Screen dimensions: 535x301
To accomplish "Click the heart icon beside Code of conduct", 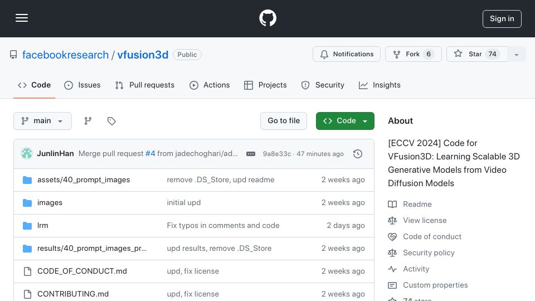I will coord(392,236).
